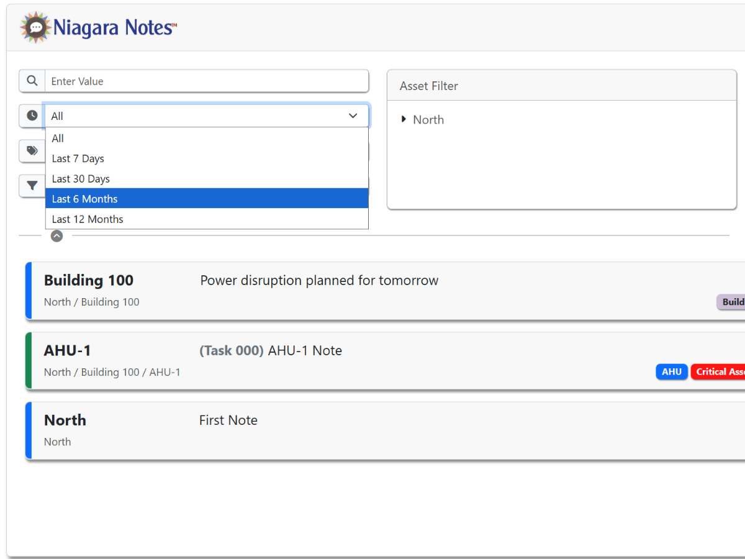Image resolution: width=745 pixels, height=559 pixels.
Task: Click the red Critical Asset tag badge
Action: point(719,371)
